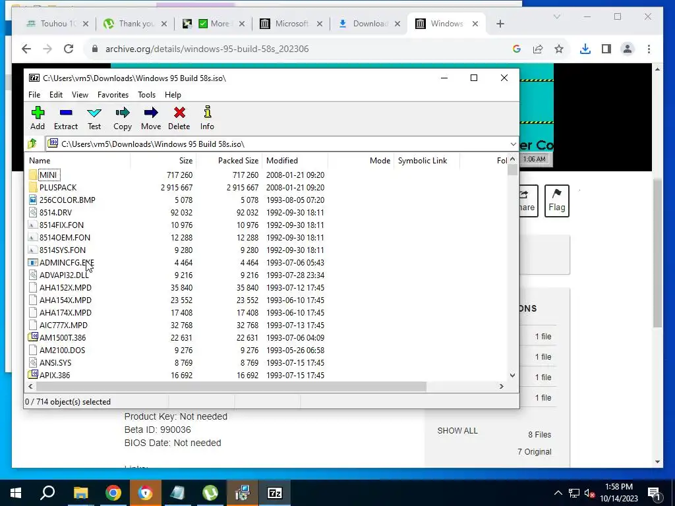The image size is (675, 506).
Task: Reload the archive.org page
Action: (x=69, y=49)
